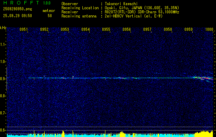Click the 0956 time marker
The width and height of the screenshot is (216, 137).
pyautogui.click(x=127, y=29)
